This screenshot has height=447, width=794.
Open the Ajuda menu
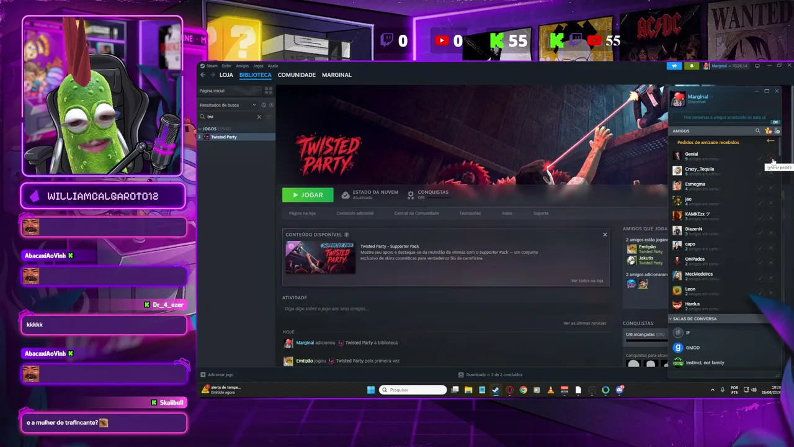click(272, 66)
